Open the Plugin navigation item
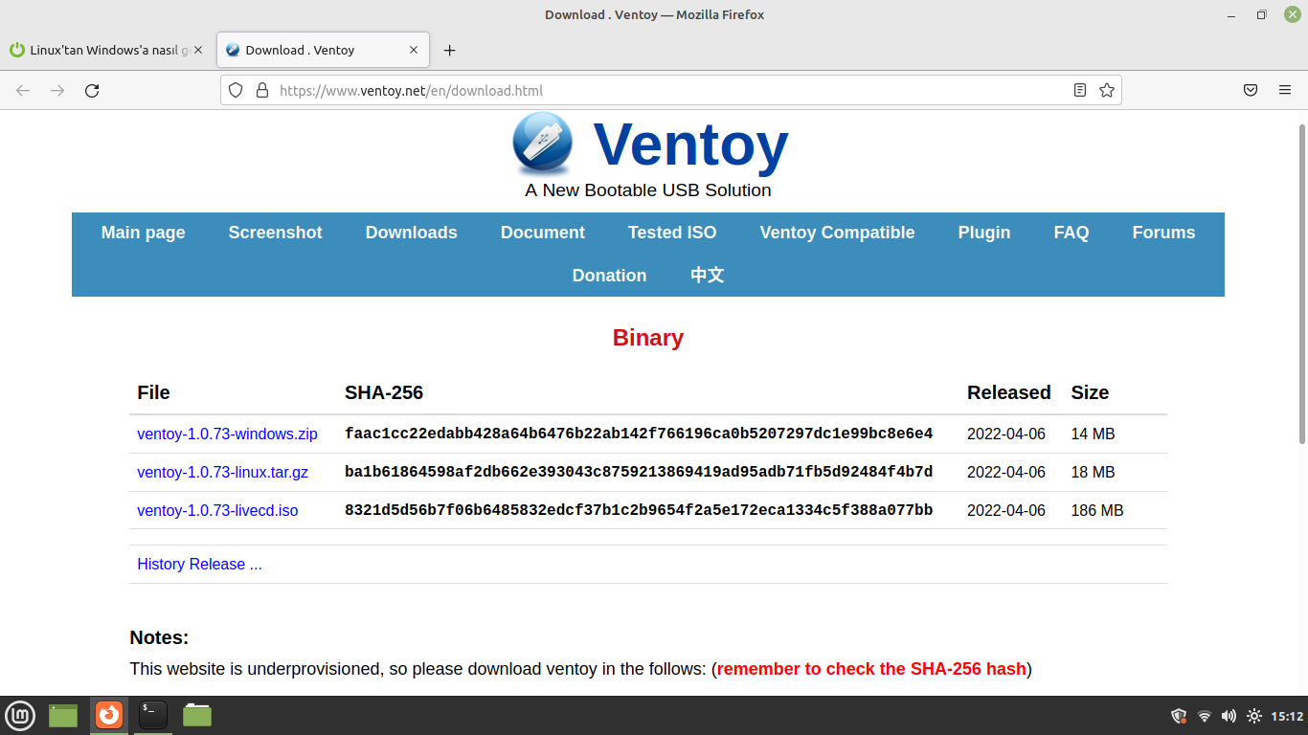The width and height of the screenshot is (1308, 735). click(984, 233)
